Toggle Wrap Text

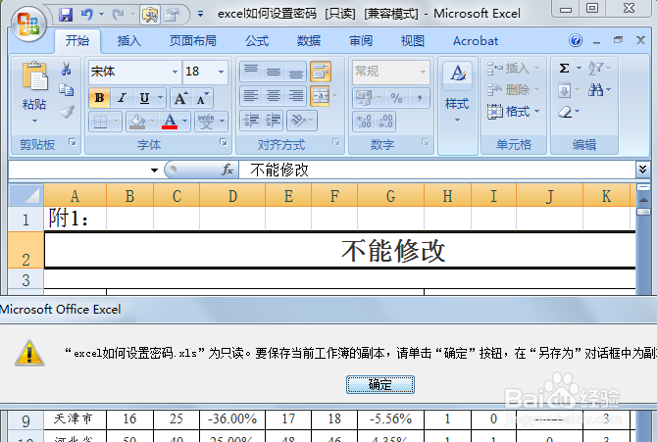[321, 71]
